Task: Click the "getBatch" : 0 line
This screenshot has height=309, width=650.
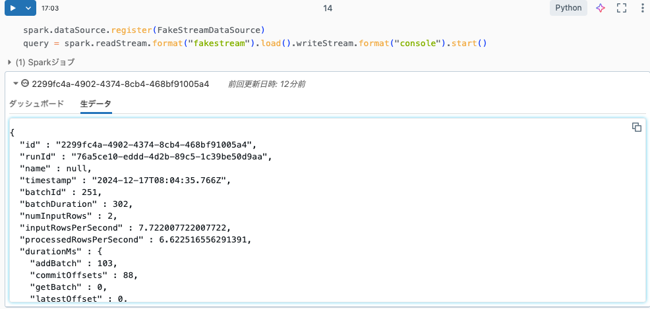Action: pyautogui.click(x=69, y=287)
